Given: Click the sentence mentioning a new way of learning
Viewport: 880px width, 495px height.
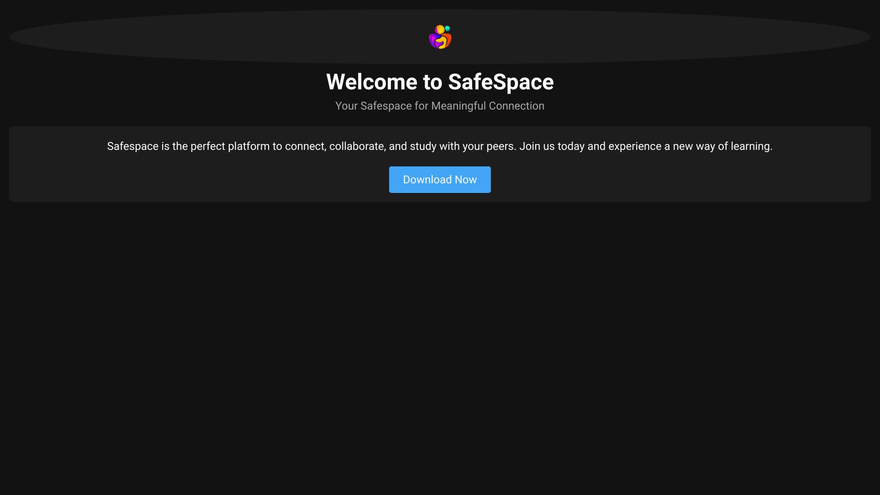Looking at the screenshot, I should click(x=687, y=146).
